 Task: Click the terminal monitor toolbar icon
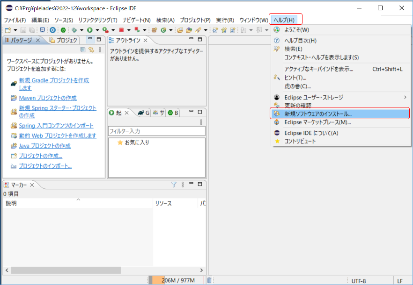pyautogui.click(x=43, y=30)
